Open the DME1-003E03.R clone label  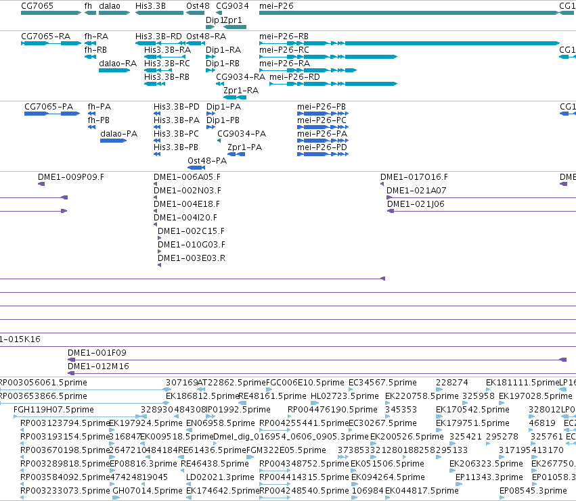(x=192, y=259)
